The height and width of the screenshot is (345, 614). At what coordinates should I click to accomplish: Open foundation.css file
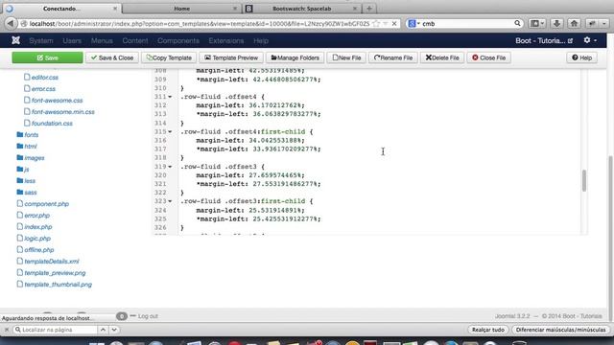[48, 124]
